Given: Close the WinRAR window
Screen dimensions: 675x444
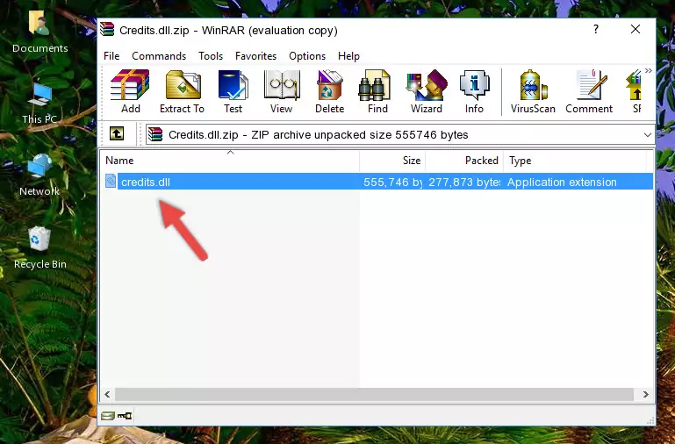Looking at the screenshot, I should 636,29.
